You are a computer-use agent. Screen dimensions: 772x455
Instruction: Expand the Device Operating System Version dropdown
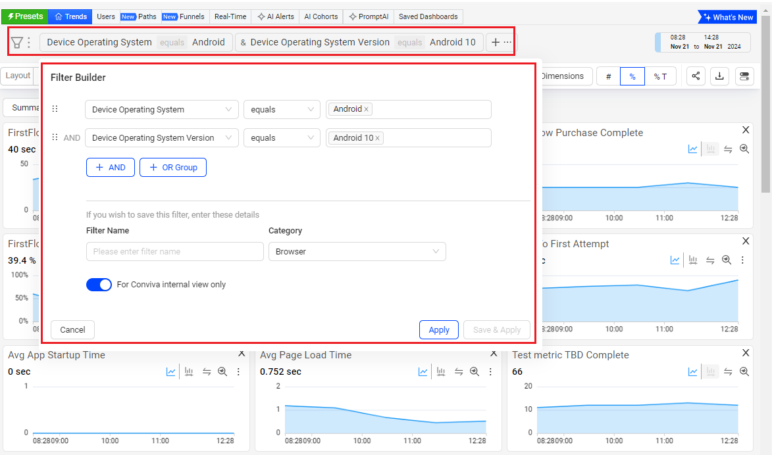(x=162, y=138)
